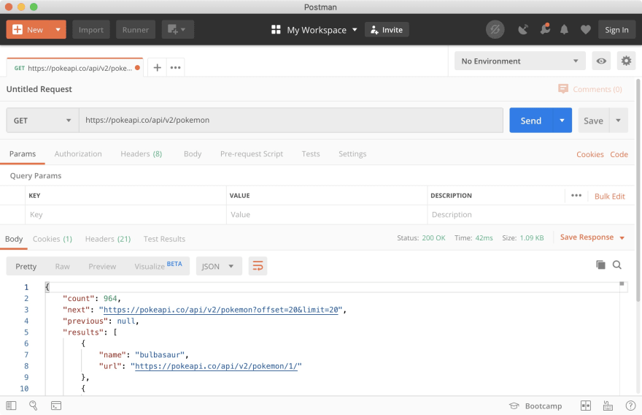This screenshot has width=642, height=415.
Task: Open the JSON format dropdown
Action: tap(219, 267)
